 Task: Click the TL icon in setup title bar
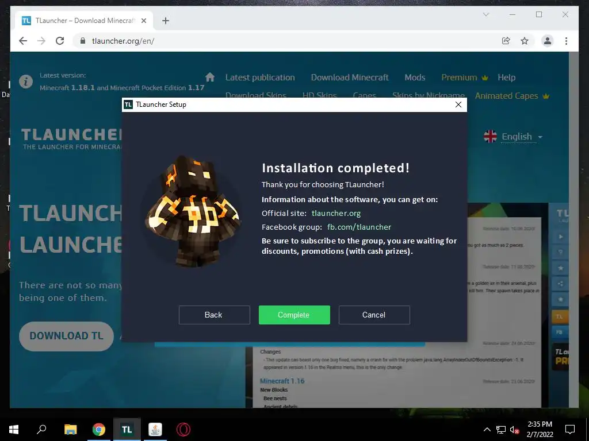tap(128, 105)
